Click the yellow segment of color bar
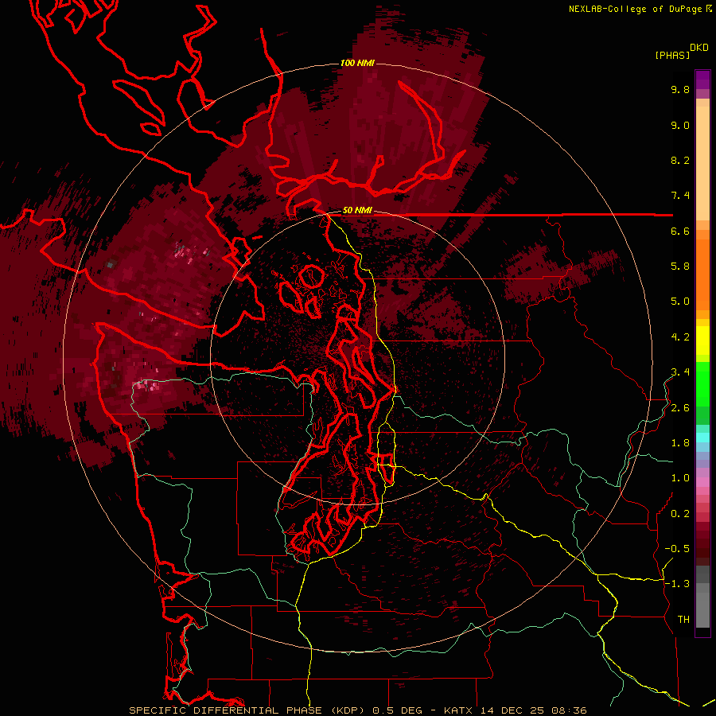The image size is (716, 716). (x=702, y=340)
